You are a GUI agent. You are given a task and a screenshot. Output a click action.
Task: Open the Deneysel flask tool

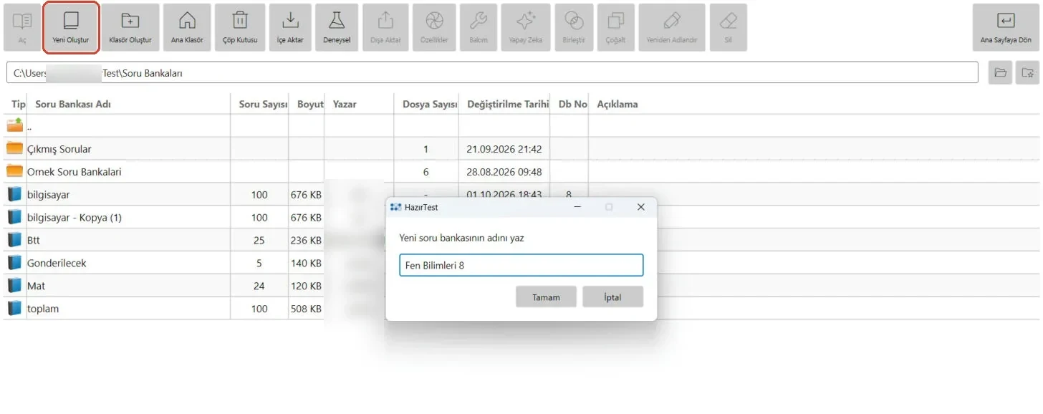coord(337,27)
